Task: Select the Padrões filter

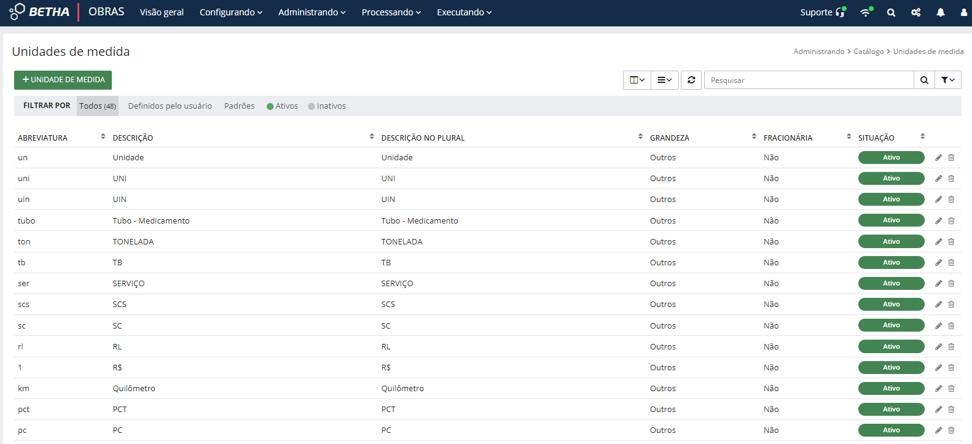Action: point(240,106)
